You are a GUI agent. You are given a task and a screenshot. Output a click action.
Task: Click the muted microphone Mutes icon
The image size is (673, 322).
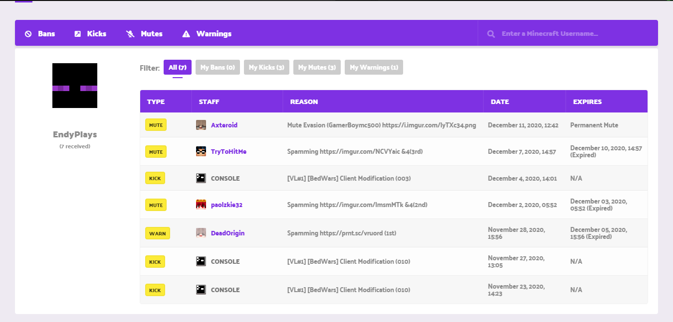tap(131, 34)
